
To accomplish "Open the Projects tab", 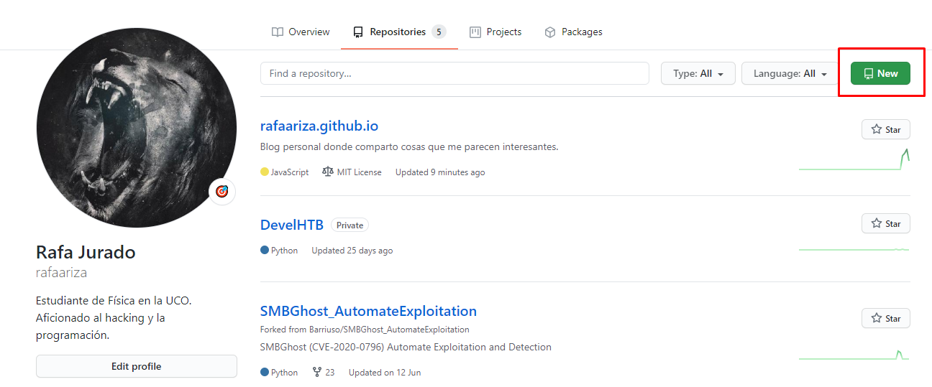I will click(495, 32).
